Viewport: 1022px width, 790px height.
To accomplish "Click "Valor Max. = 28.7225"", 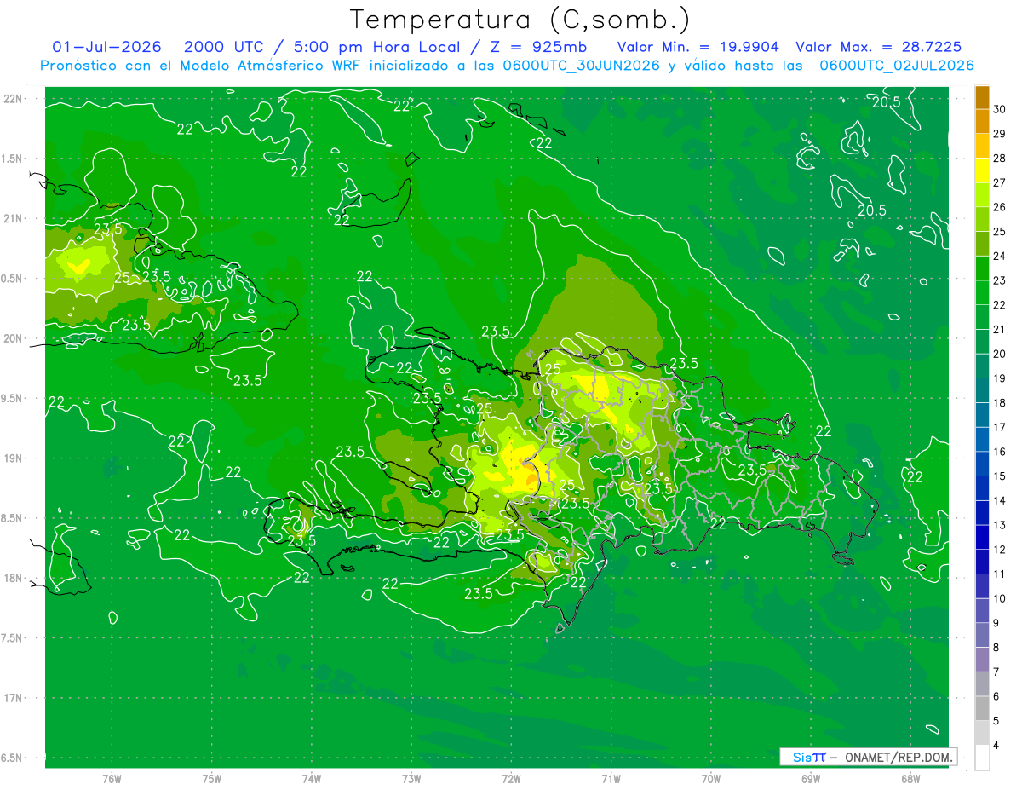I will tap(879, 47).
